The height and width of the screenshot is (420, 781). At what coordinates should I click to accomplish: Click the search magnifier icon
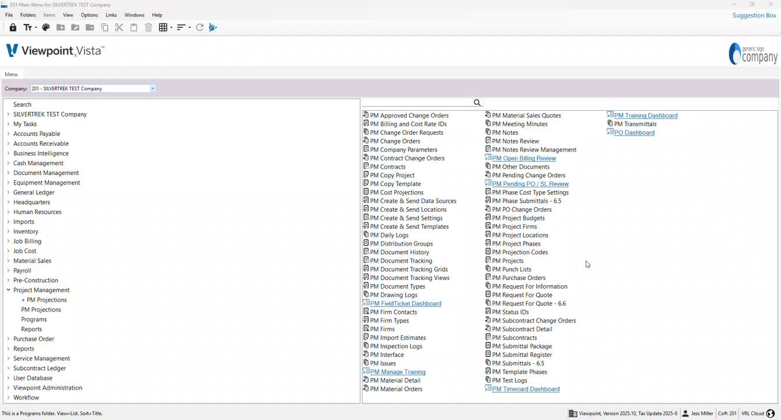click(x=477, y=103)
